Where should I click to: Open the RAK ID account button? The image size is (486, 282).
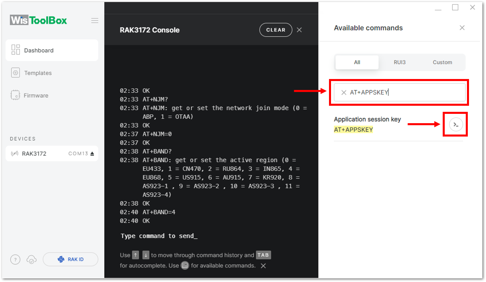[x=70, y=259]
